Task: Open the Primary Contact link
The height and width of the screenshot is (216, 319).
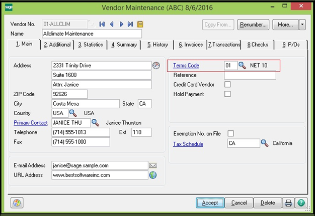Action: click(31, 123)
